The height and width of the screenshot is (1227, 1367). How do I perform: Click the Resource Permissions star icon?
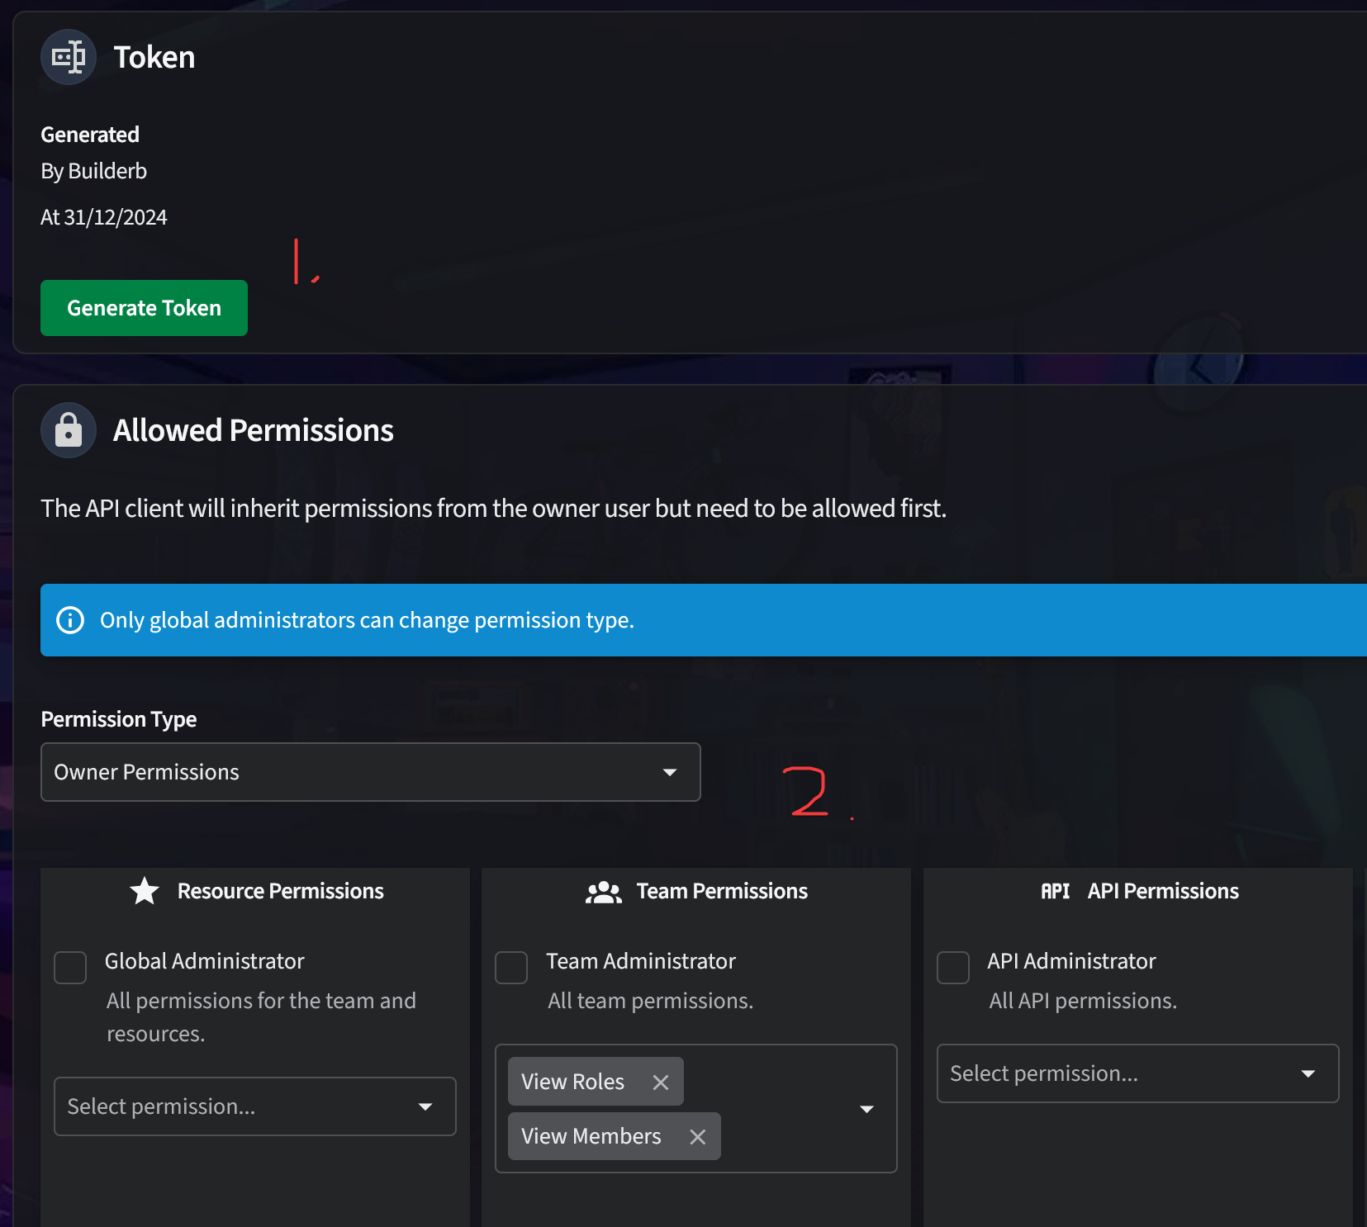pos(145,891)
